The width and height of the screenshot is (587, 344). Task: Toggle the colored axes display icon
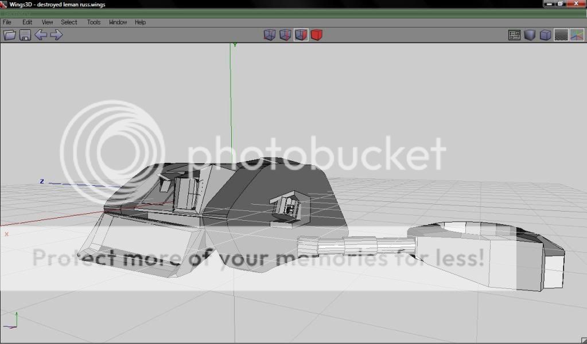pyautogui.click(x=577, y=35)
